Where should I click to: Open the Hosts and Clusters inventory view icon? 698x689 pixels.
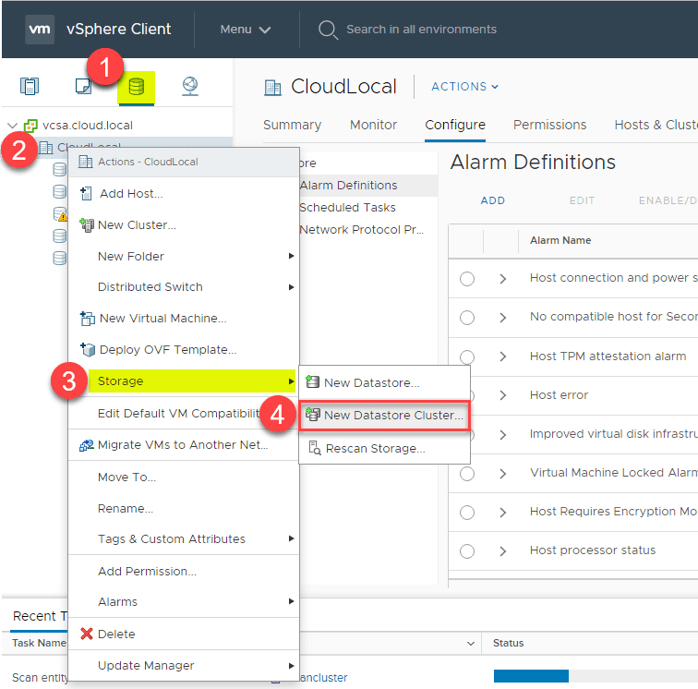tap(30, 86)
